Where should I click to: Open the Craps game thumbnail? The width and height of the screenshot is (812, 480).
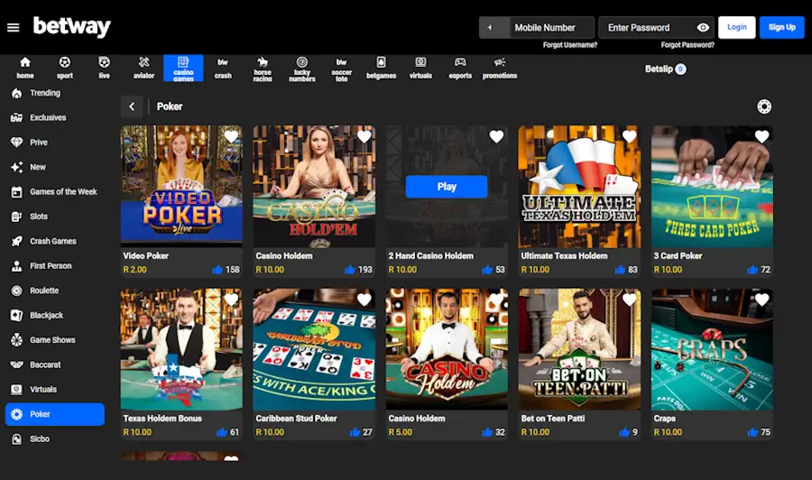[x=712, y=349]
